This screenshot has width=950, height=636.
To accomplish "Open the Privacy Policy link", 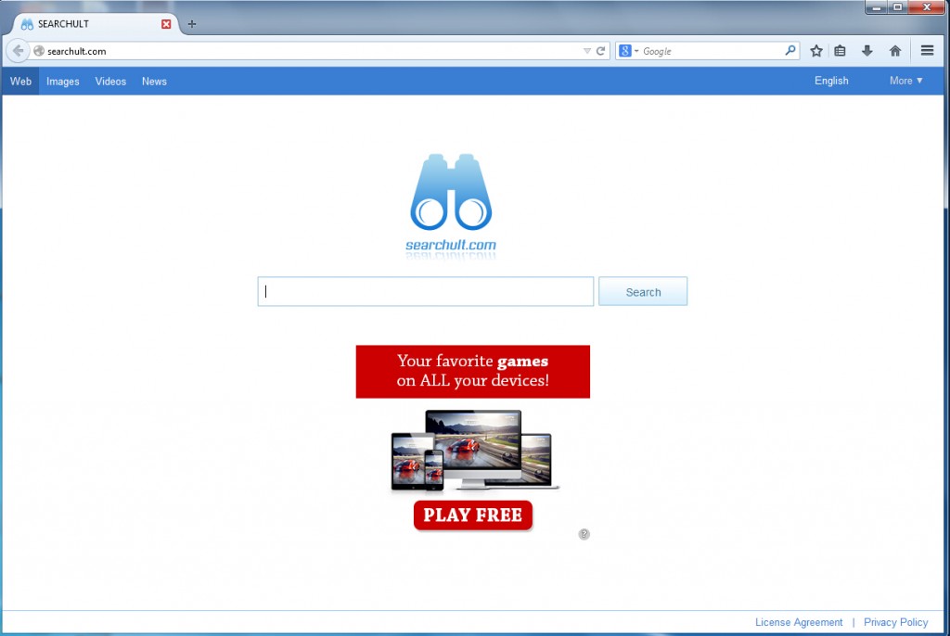I will tap(895, 622).
